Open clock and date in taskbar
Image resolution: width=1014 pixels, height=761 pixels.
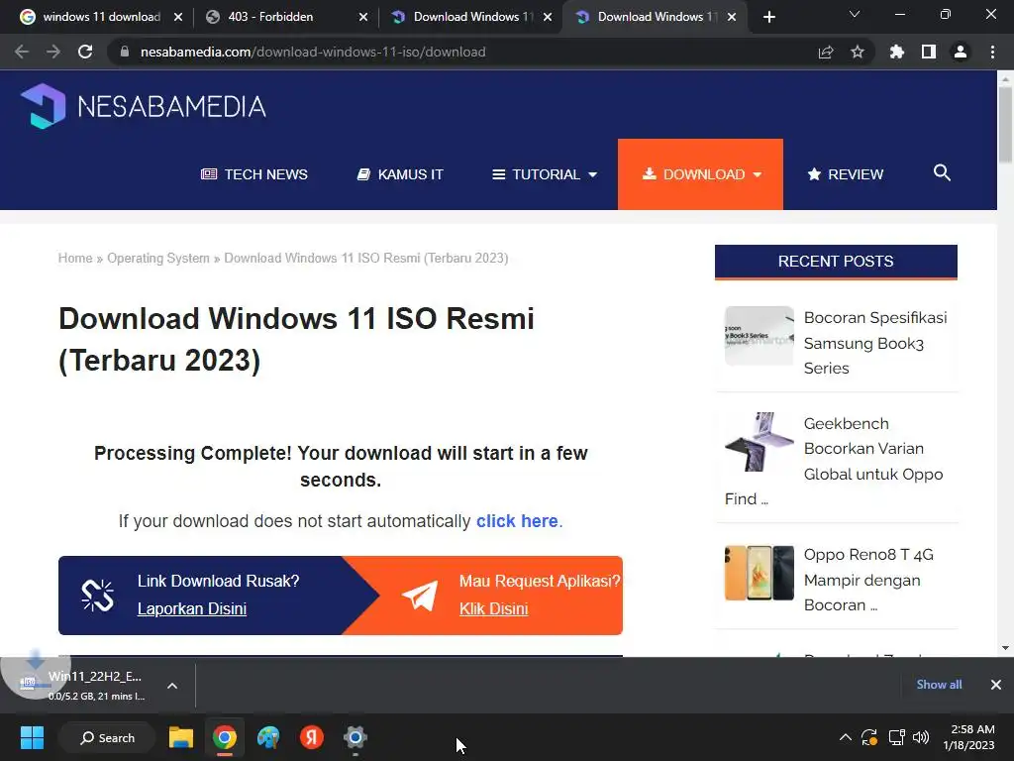[968, 737]
